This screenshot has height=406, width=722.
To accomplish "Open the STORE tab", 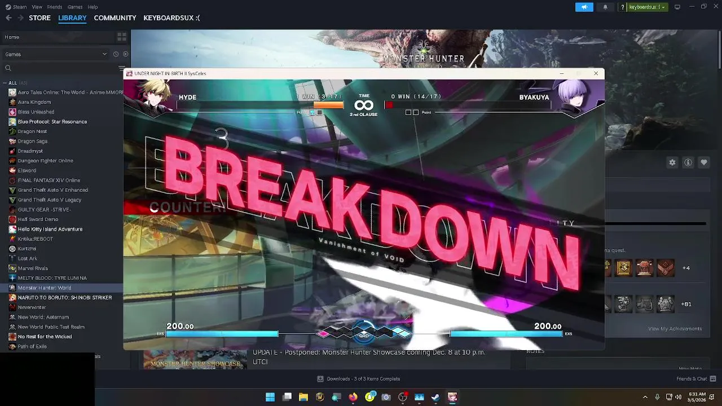I will [39, 18].
